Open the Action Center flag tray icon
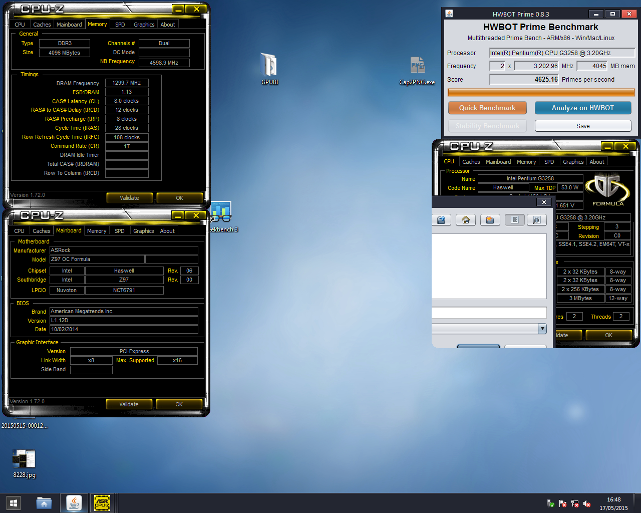 [563, 503]
